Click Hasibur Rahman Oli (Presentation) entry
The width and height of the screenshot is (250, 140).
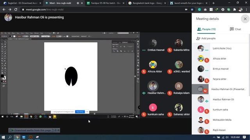click(220, 89)
